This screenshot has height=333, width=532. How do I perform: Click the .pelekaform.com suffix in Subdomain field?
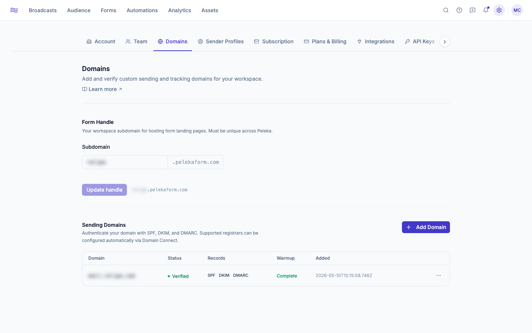point(196,162)
